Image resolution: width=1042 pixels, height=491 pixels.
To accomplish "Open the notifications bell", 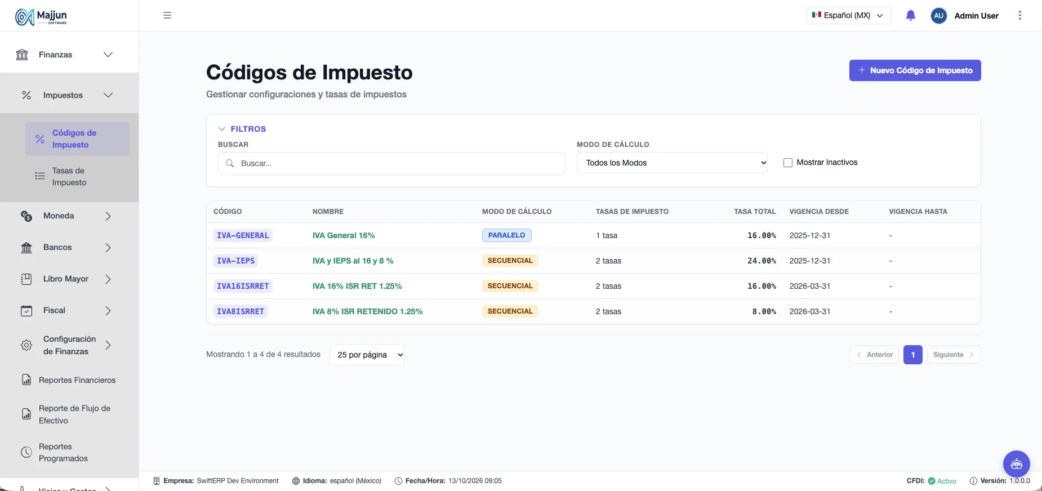I will click(x=911, y=16).
